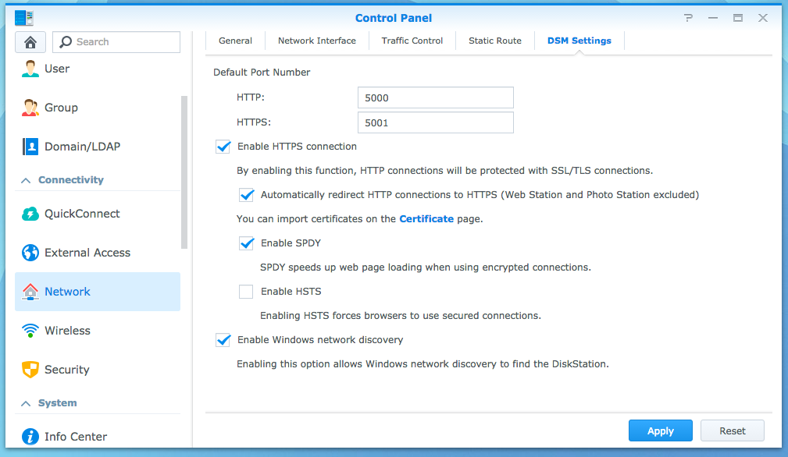
Task: Open the Info Center icon
Action: tap(30, 437)
